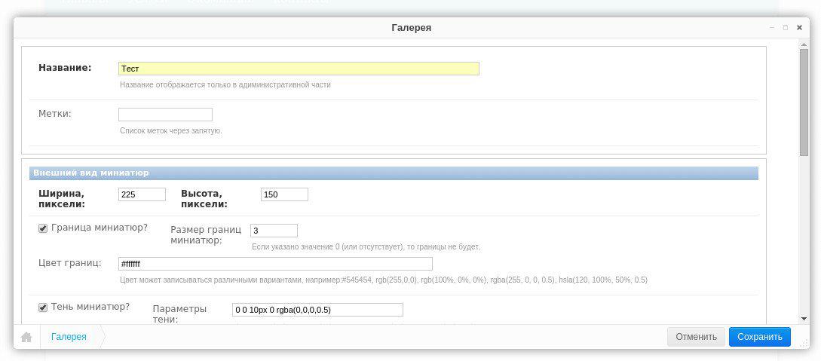Close the Галерея dialog with the X icon
The width and height of the screenshot is (821, 361).
799,28
